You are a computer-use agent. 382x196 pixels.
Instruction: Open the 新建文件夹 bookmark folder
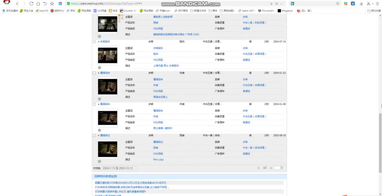198,11
